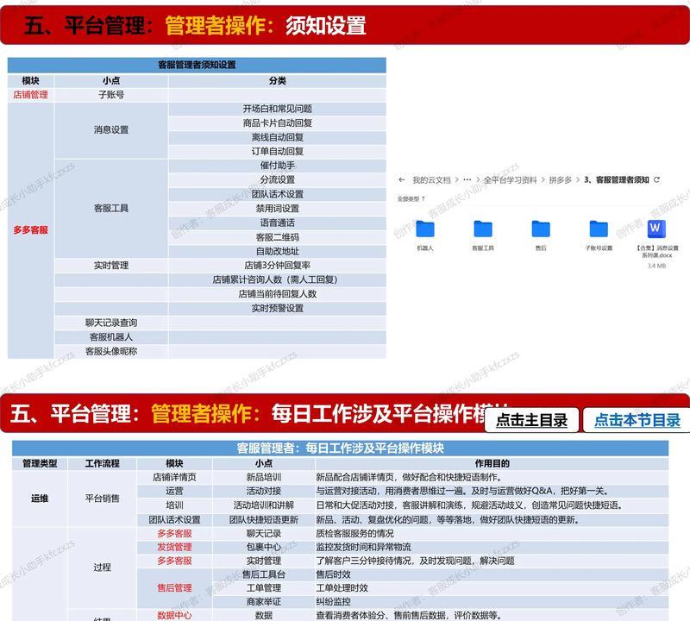This screenshot has height=621, width=690.
Task: Click the 分流设置 cell
Action: coord(277,179)
